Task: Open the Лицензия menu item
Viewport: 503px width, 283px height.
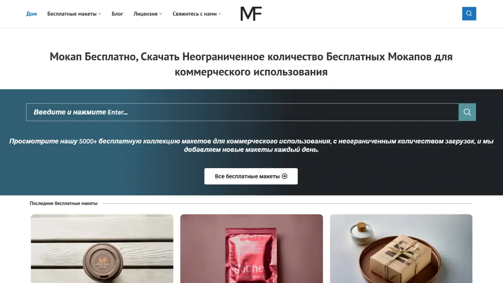Action: point(145,14)
